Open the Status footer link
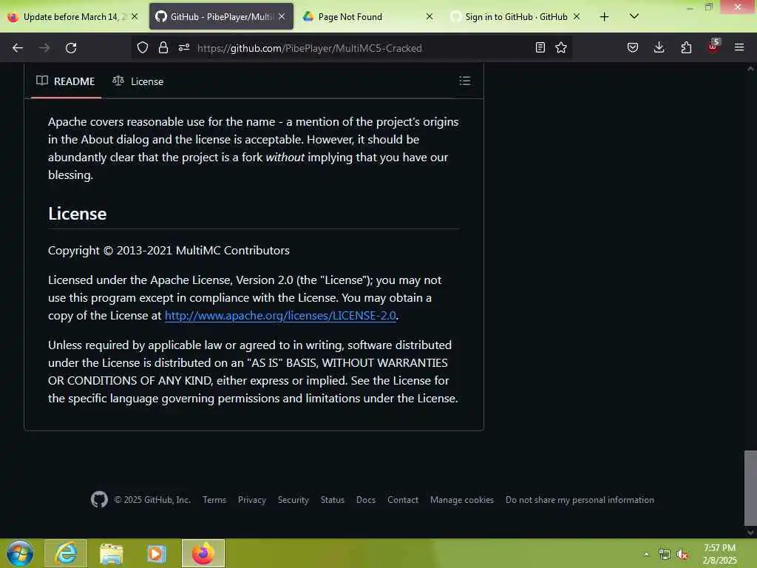This screenshot has height=568, width=757. 333,500
